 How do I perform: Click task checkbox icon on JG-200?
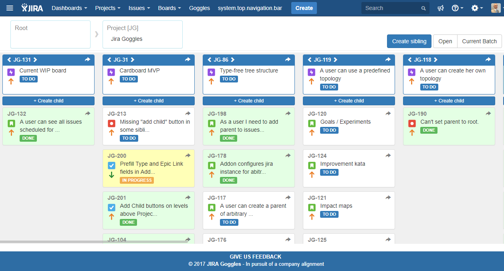click(111, 165)
